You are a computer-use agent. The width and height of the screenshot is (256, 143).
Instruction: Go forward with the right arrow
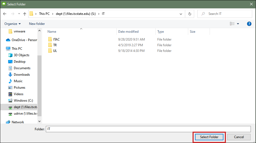click(12, 14)
